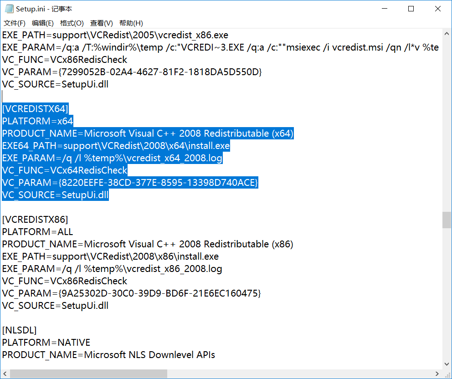Open the 编辑(E) menu
The width and height of the screenshot is (452, 379).
pyautogui.click(x=43, y=23)
